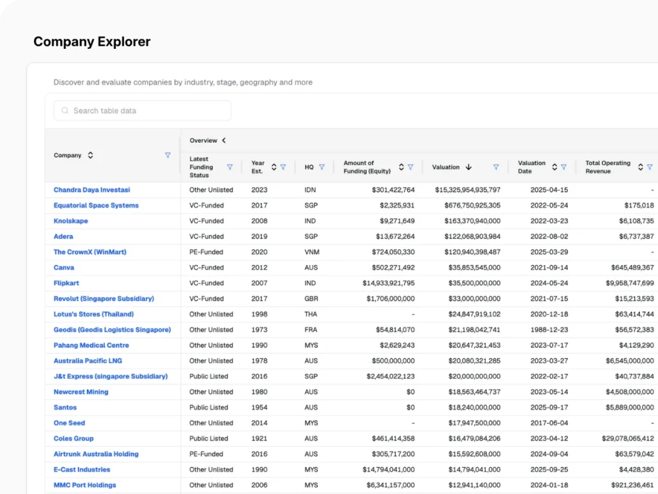Select revenue $6,545,000,000
Viewport: 658px width, 494px height.
[x=630, y=361]
